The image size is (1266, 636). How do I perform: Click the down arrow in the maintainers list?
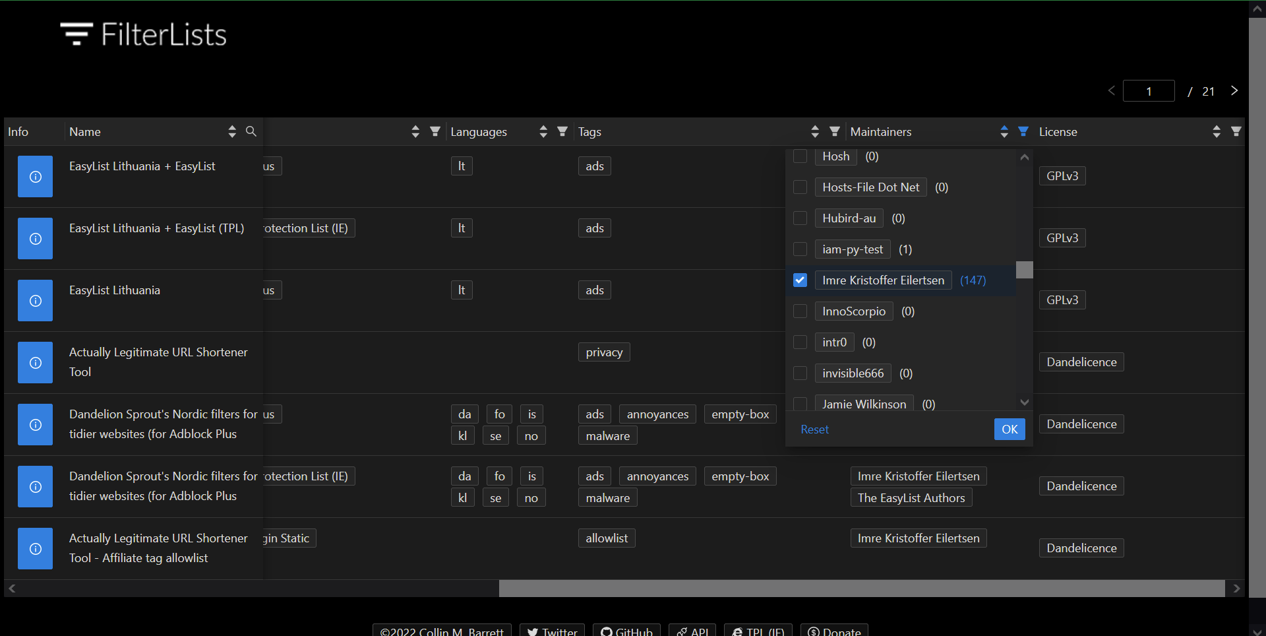(x=1024, y=402)
